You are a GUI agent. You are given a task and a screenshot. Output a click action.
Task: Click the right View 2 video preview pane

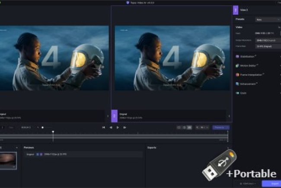click(172, 58)
